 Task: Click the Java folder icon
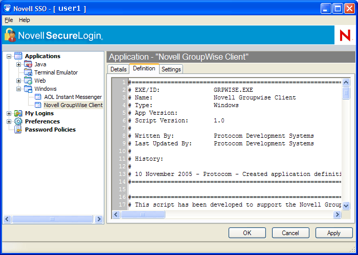pos(28,64)
